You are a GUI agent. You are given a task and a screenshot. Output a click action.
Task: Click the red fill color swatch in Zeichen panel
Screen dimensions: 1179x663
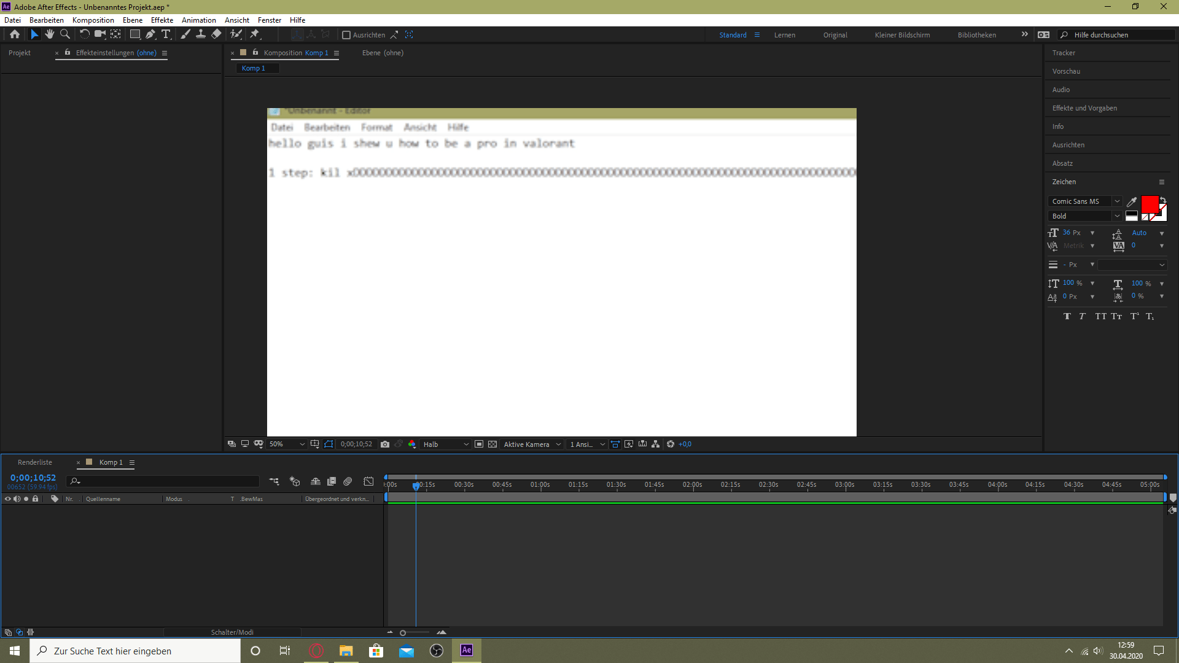tap(1149, 203)
